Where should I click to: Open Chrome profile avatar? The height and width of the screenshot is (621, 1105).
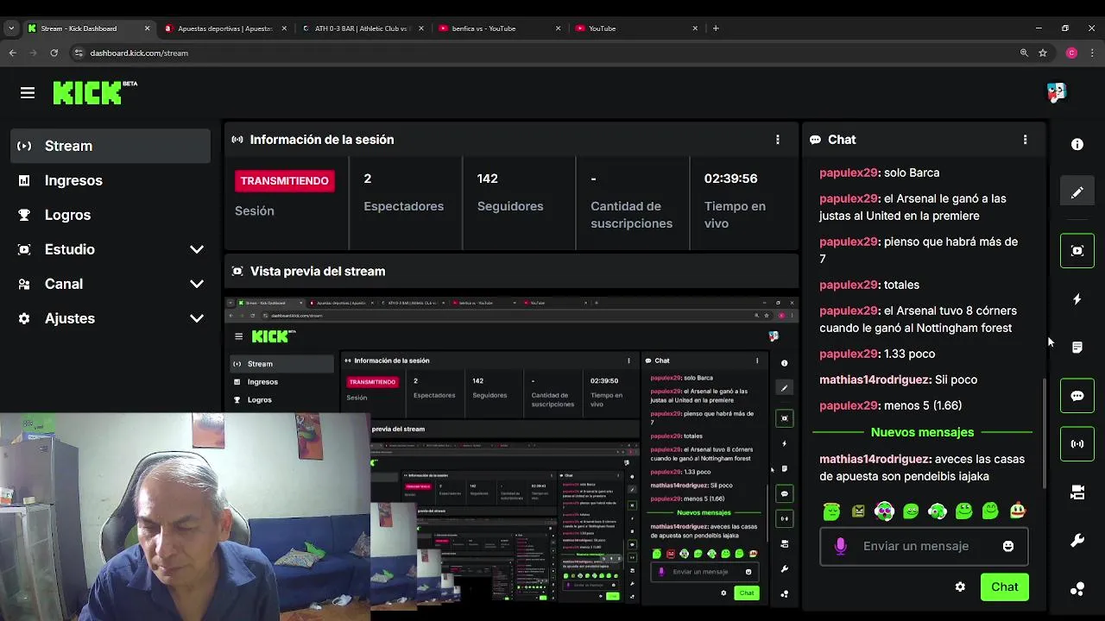click(x=1071, y=53)
